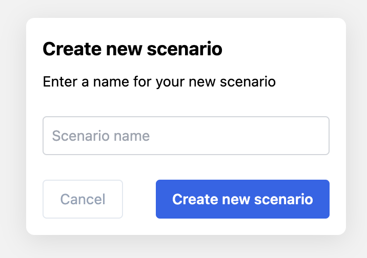
Task: Click the "Scenario name" placeholder text
Action: [x=100, y=136]
